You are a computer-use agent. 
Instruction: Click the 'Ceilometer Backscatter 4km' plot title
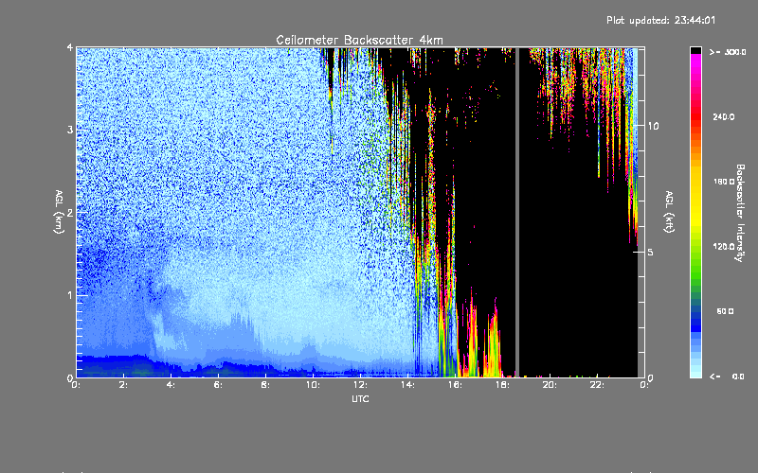[359, 40]
